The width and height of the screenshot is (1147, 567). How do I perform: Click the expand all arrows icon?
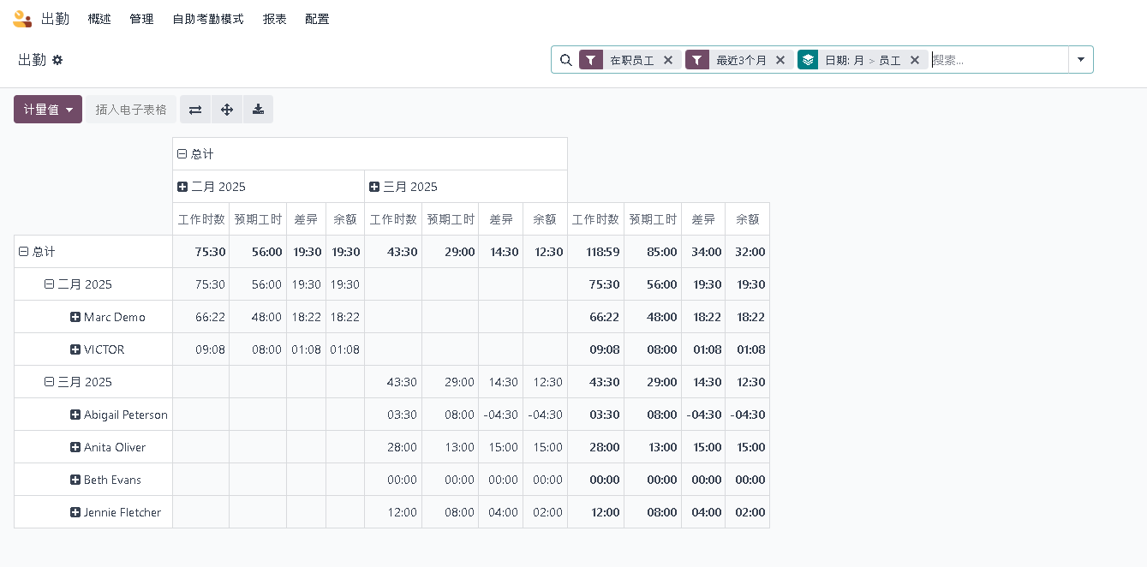point(227,110)
